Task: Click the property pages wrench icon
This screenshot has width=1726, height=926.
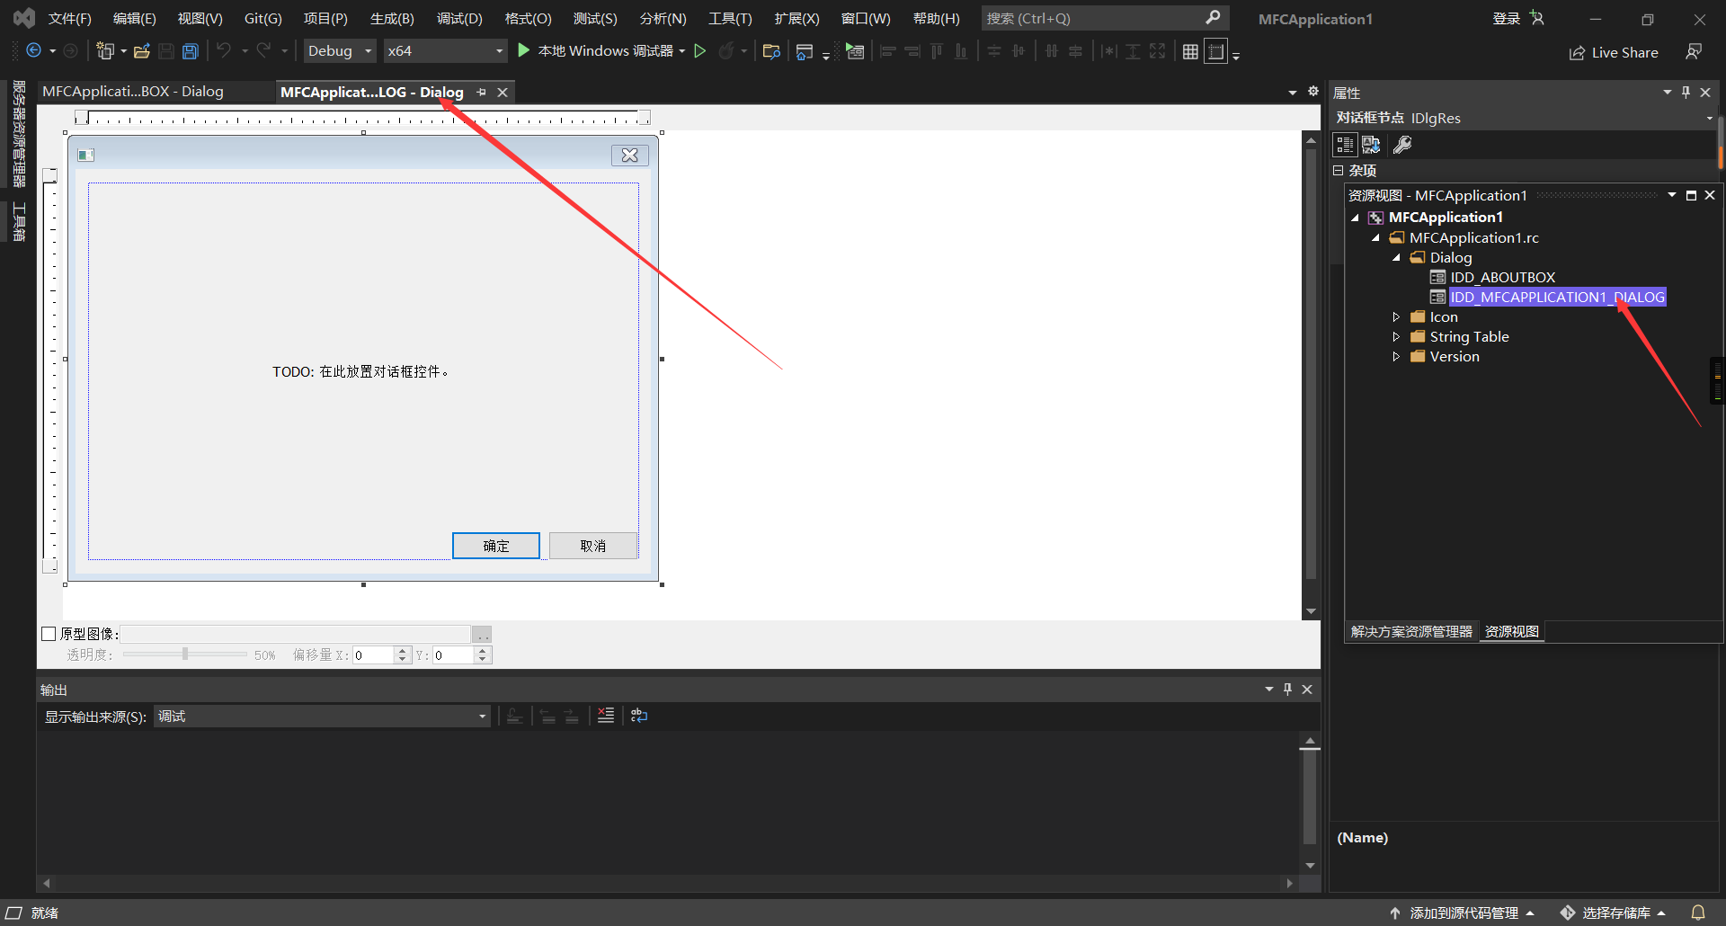Action: pos(1402,144)
